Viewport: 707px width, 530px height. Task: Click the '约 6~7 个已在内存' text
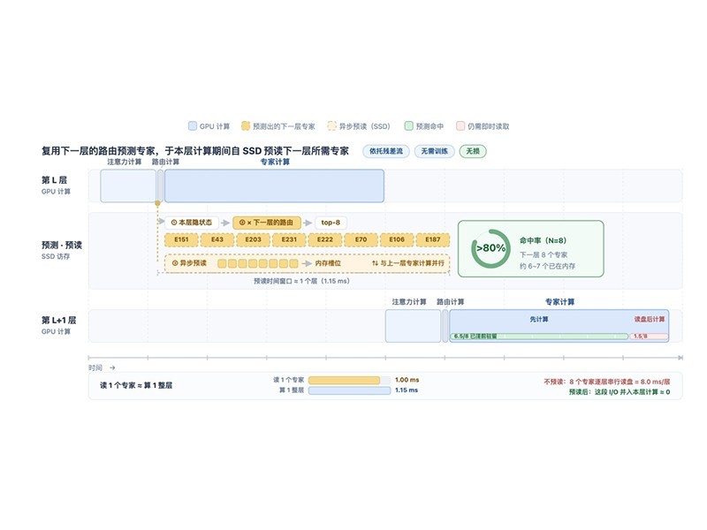pos(547,266)
